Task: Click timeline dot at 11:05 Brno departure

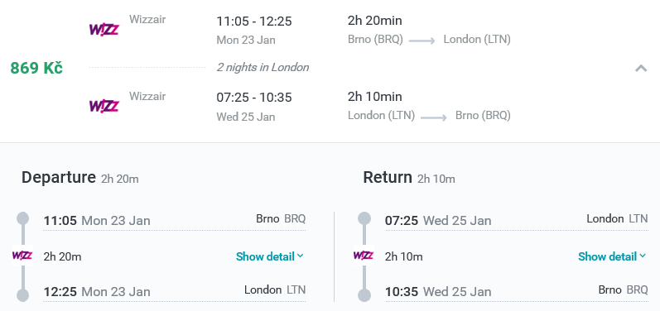Action: (22, 218)
